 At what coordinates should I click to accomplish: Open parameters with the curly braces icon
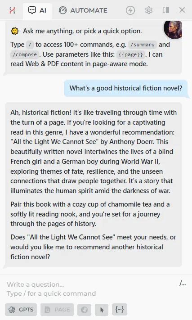(120, 310)
